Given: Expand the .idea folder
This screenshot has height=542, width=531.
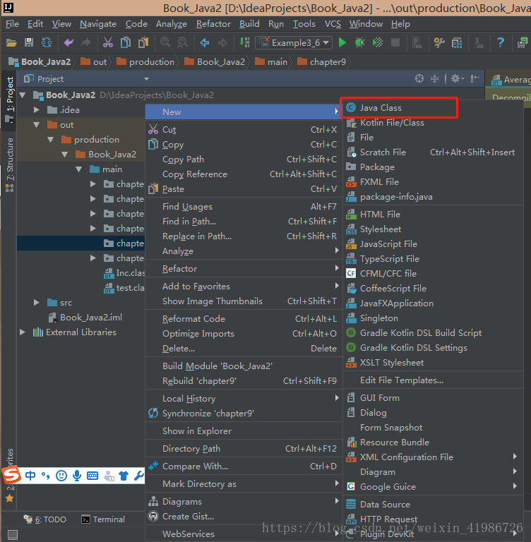Looking at the screenshot, I should [x=36, y=110].
